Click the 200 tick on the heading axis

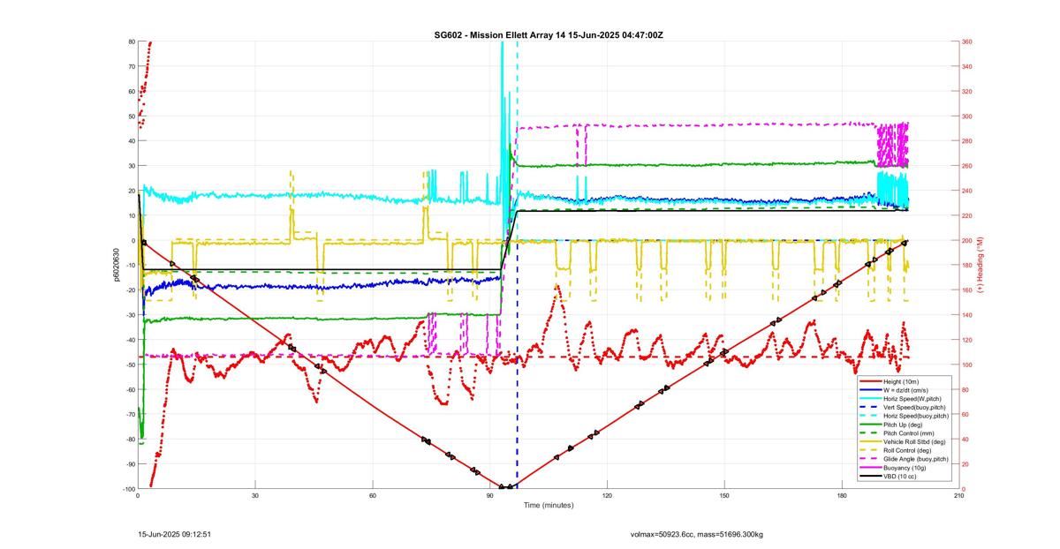[967, 240]
